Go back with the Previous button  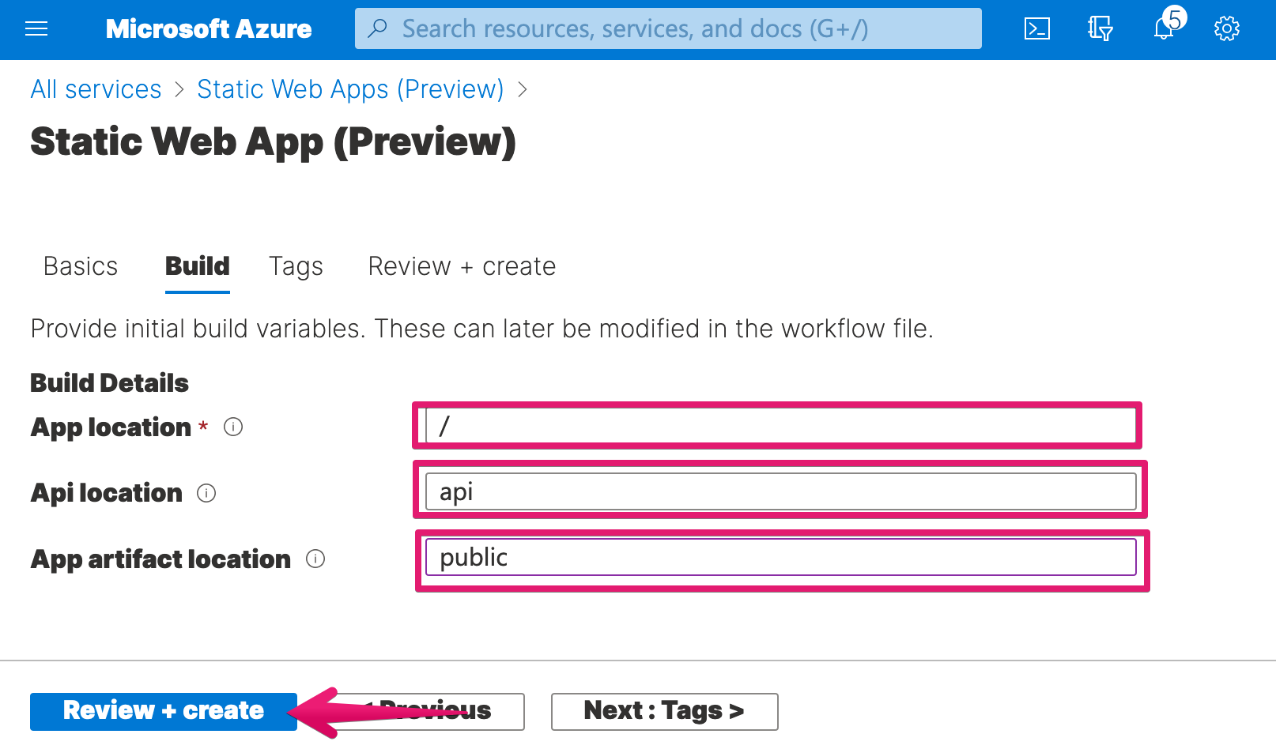coord(428,711)
